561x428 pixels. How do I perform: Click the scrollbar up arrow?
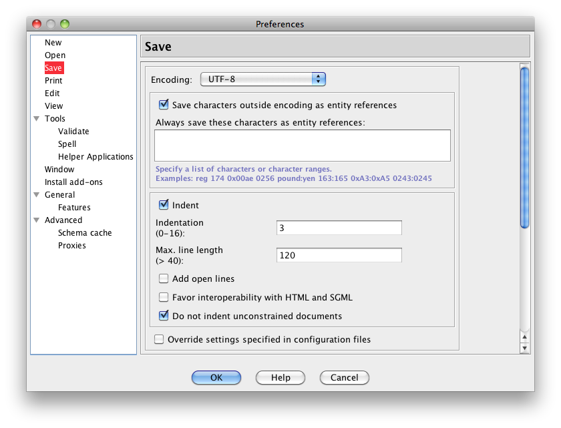[x=524, y=337]
